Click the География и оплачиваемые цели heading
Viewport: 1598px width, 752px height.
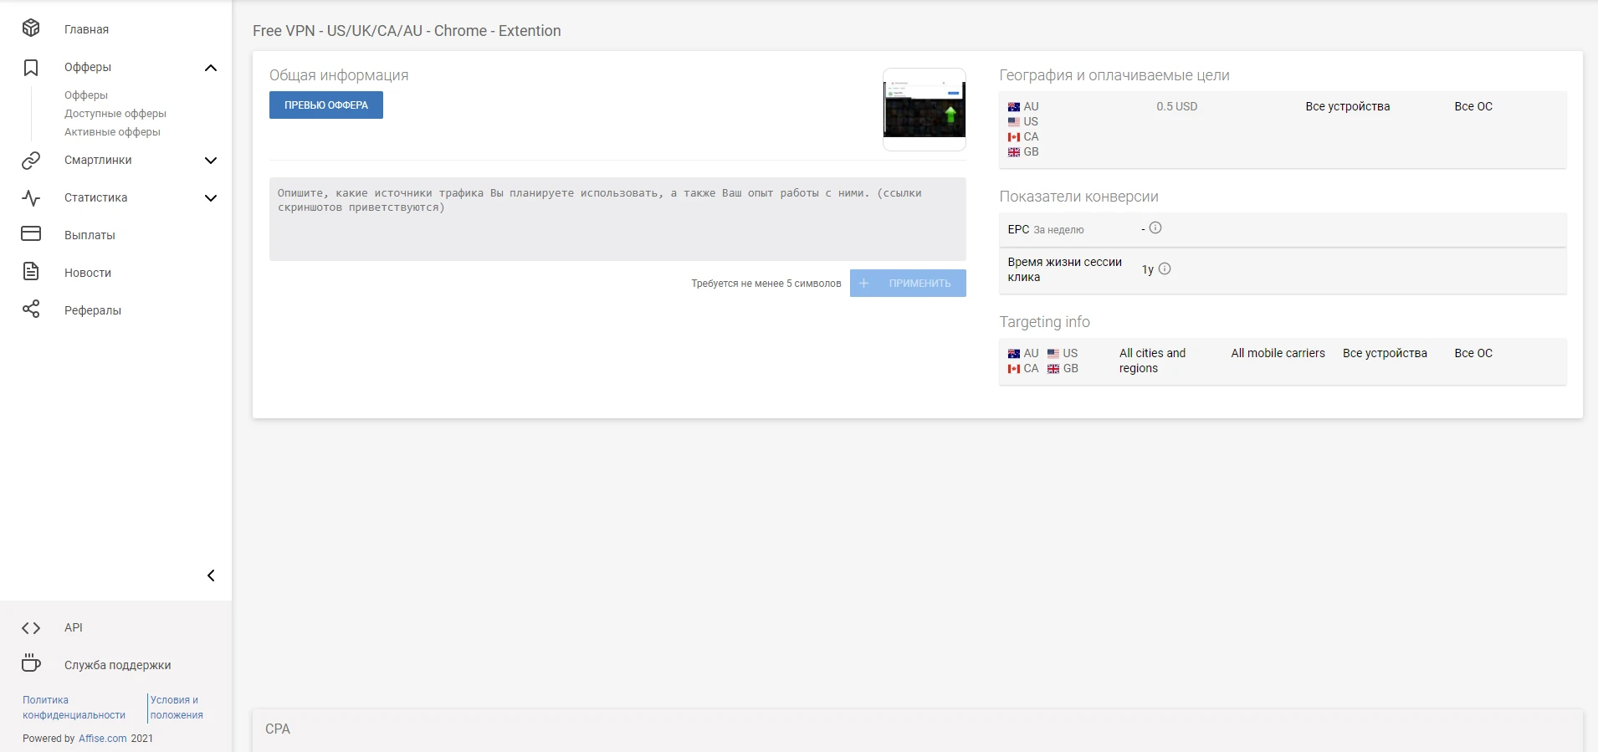(1114, 75)
